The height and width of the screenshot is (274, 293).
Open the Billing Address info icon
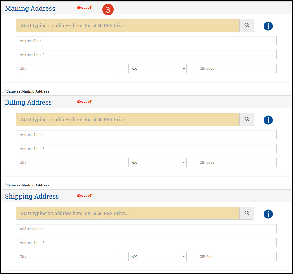(268, 120)
